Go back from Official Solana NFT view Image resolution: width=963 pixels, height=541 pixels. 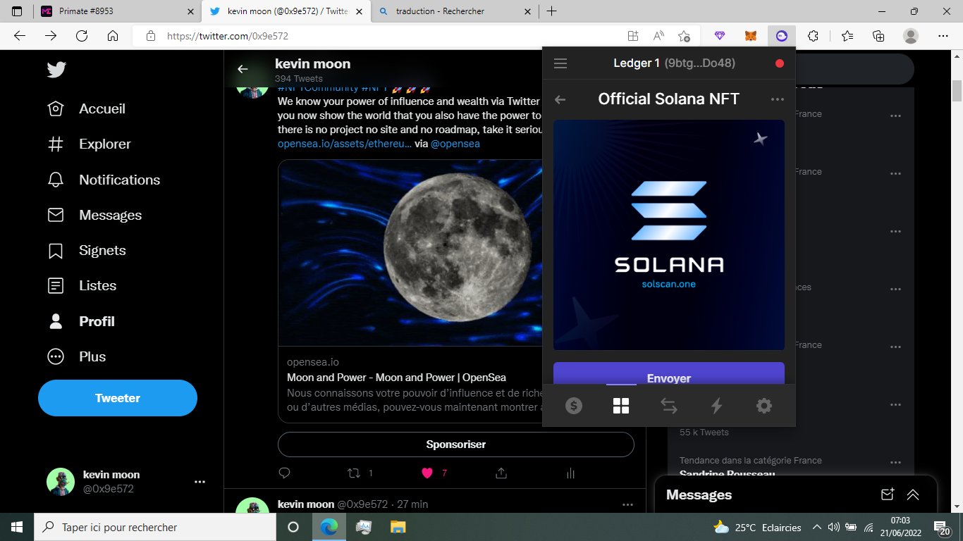tap(560, 99)
